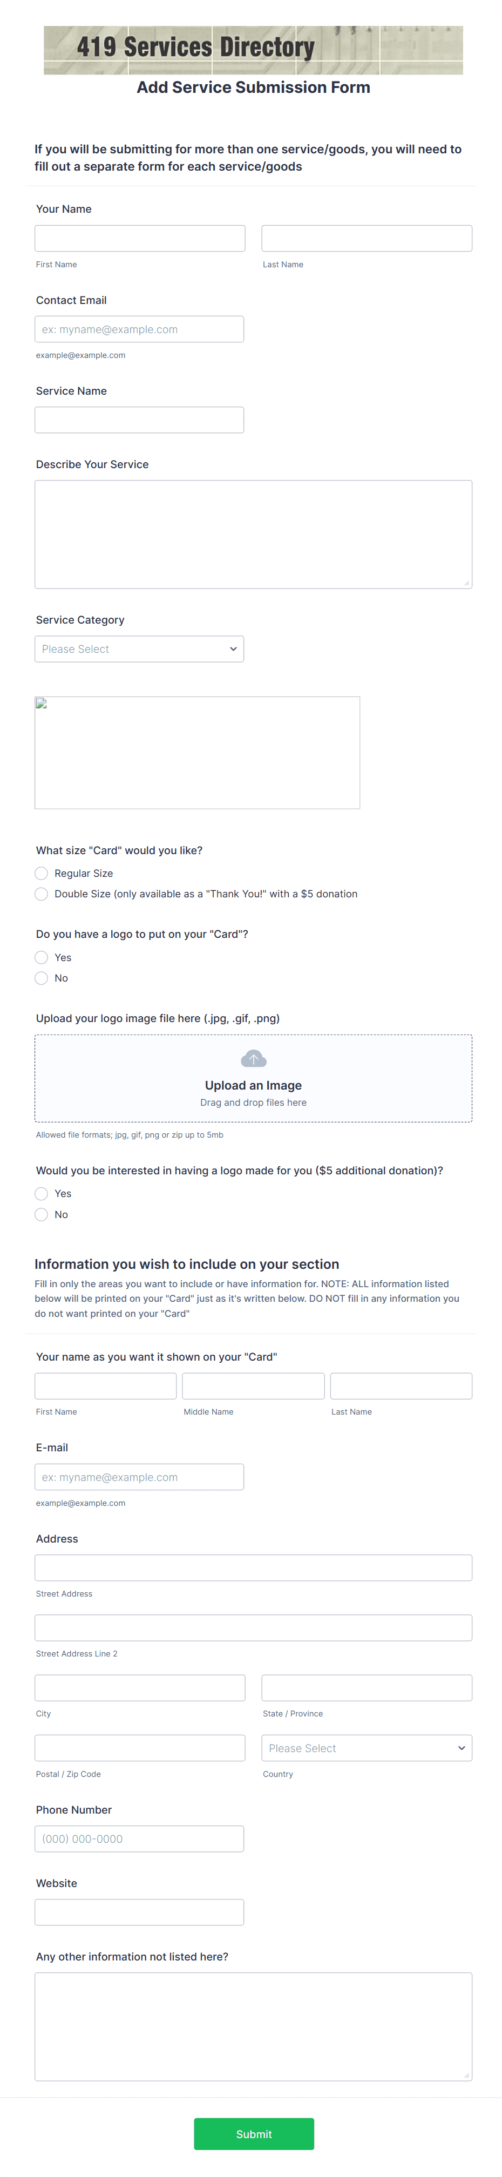Click the Contact Email input field

139,329
